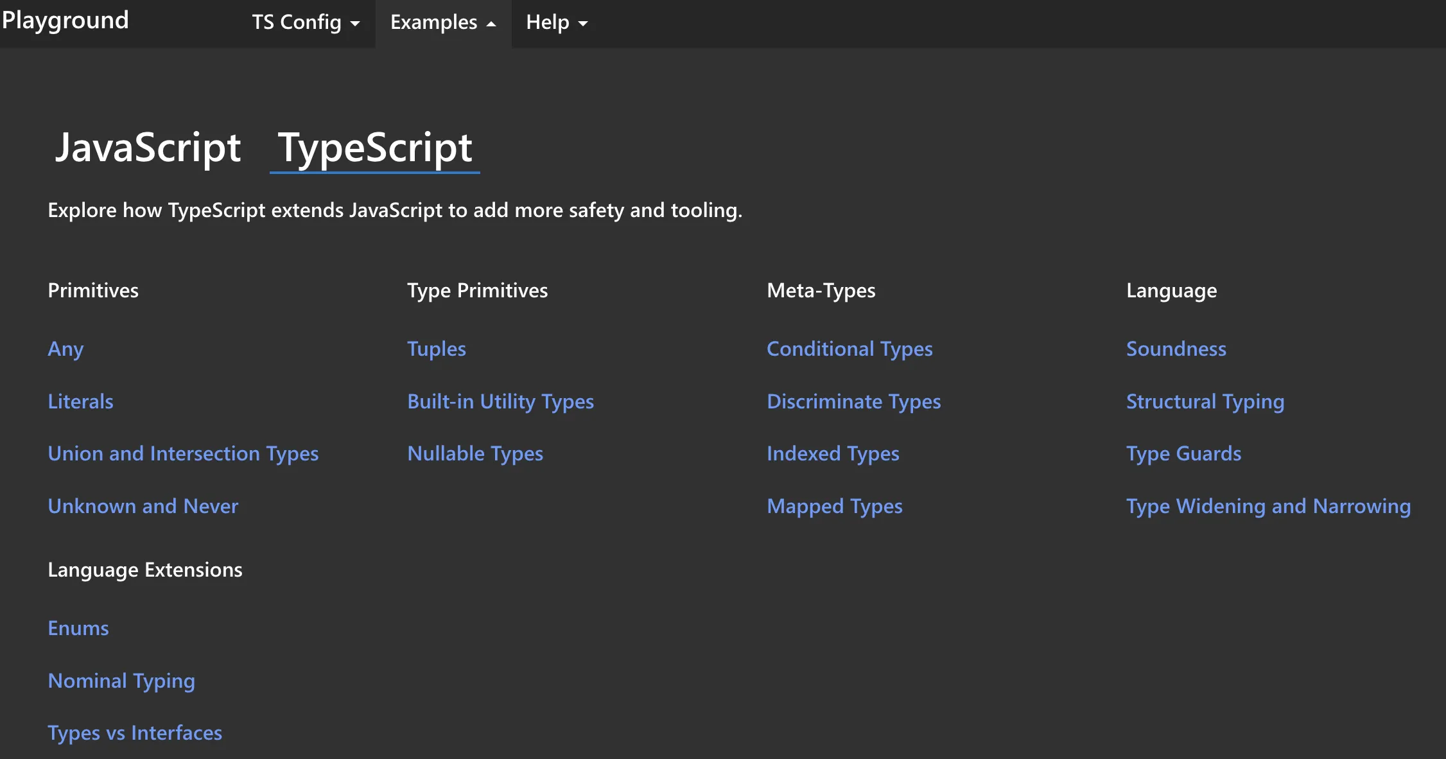The width and height of the screenshot is (1446, 759).
Task: Open the Soundness language example
Action: (x=1176, y=349)
